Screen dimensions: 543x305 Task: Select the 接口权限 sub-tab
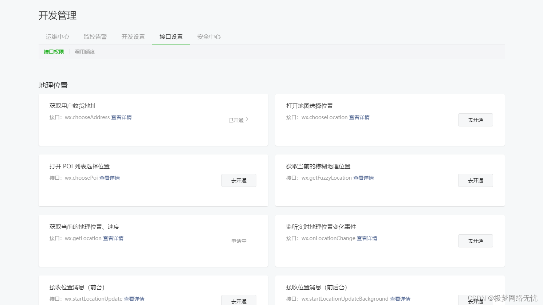pyautogui.click(x=54, y=52)
